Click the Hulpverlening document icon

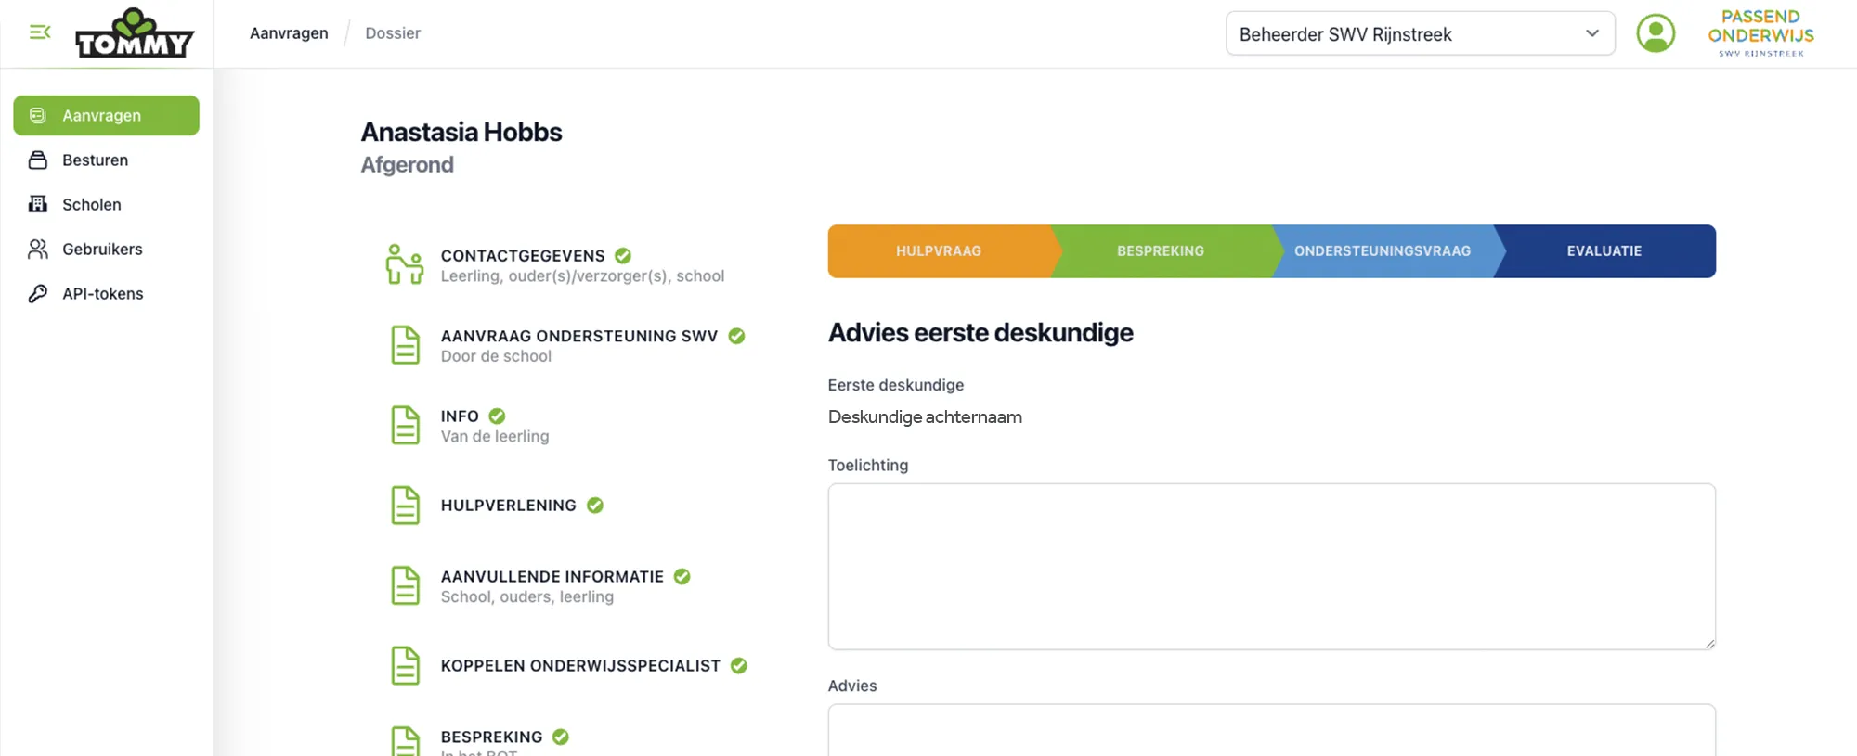[405, 506]
